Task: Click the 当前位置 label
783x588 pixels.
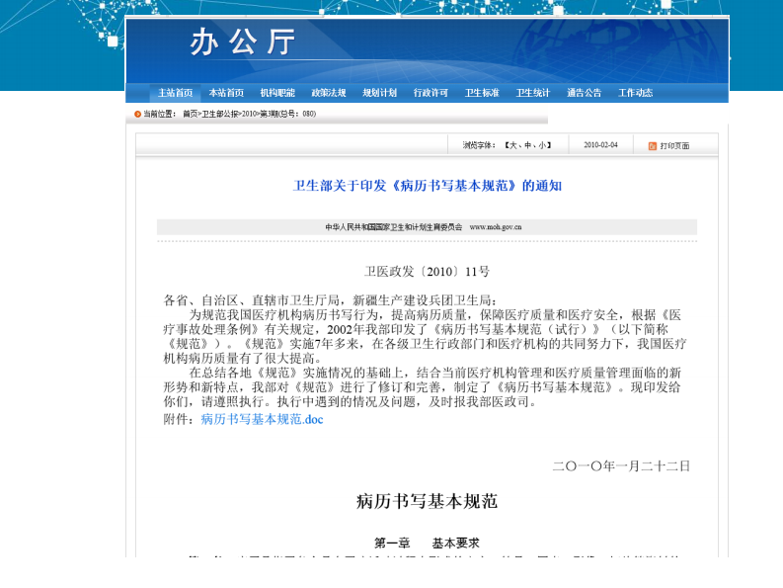Action: [x=160, y=114]
